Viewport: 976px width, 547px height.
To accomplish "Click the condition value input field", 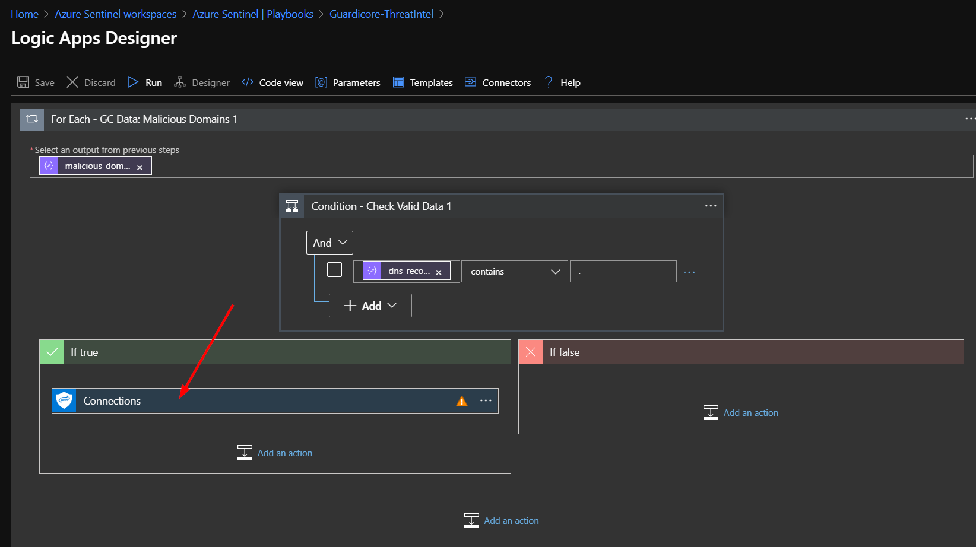I will point(623,272).
